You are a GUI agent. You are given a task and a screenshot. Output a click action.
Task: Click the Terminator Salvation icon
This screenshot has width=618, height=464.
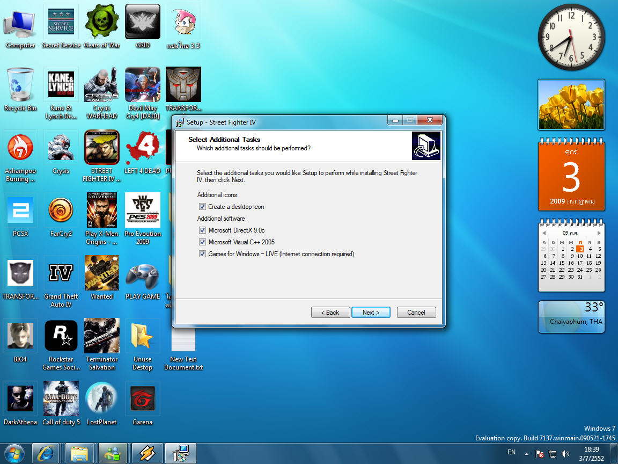pos(102,345)
